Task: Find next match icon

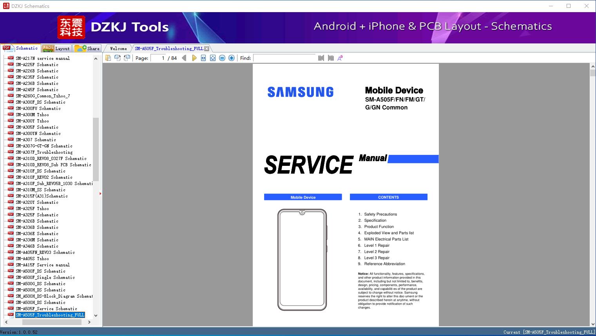Action: tap(331, 58)
